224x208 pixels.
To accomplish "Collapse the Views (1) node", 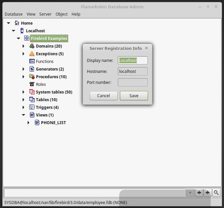I will pyautogui.click(x=24, y=115).
